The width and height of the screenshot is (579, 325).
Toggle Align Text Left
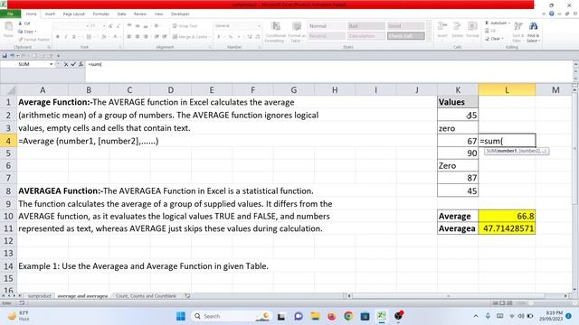[x=129, y=37]
